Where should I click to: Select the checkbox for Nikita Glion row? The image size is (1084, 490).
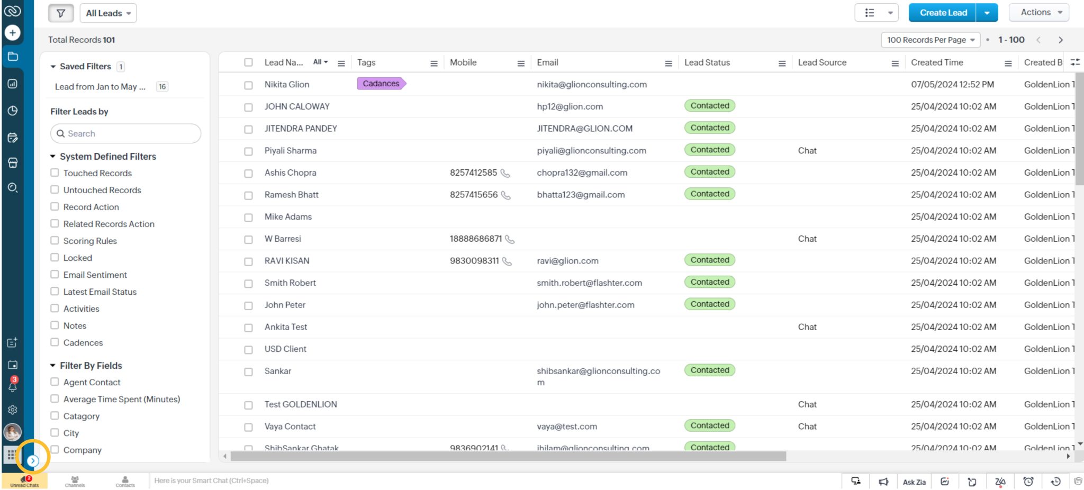click(248, 85)
